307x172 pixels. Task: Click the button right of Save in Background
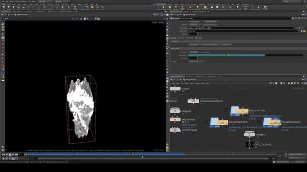coord(226,44)
